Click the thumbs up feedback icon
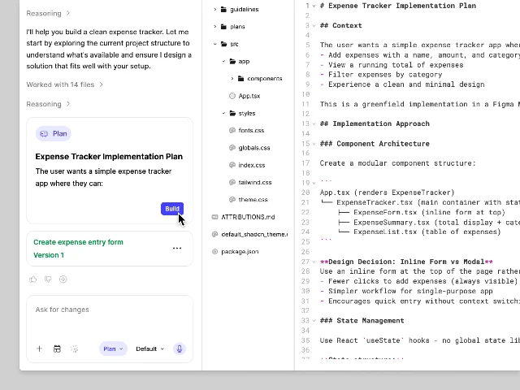This screenshot has width=520, height=390. coord(32,279)
